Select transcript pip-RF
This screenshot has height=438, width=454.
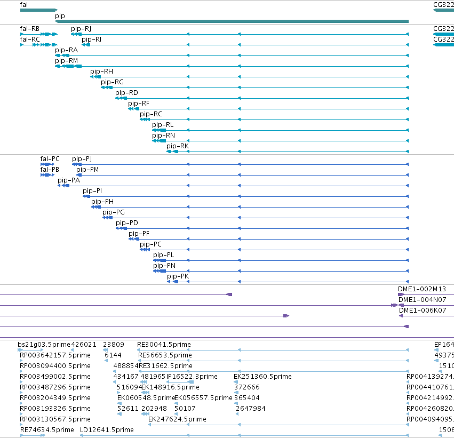coord(139,103)
